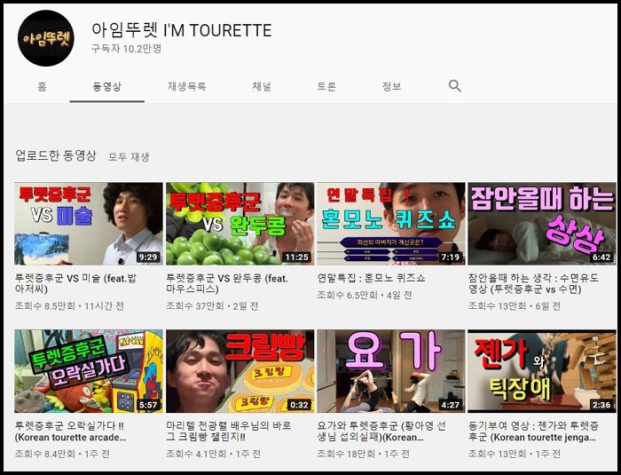The width and height of the screenshot is (621, 475).
Task: Click the channel search magnifier icon
Action: 454,85
